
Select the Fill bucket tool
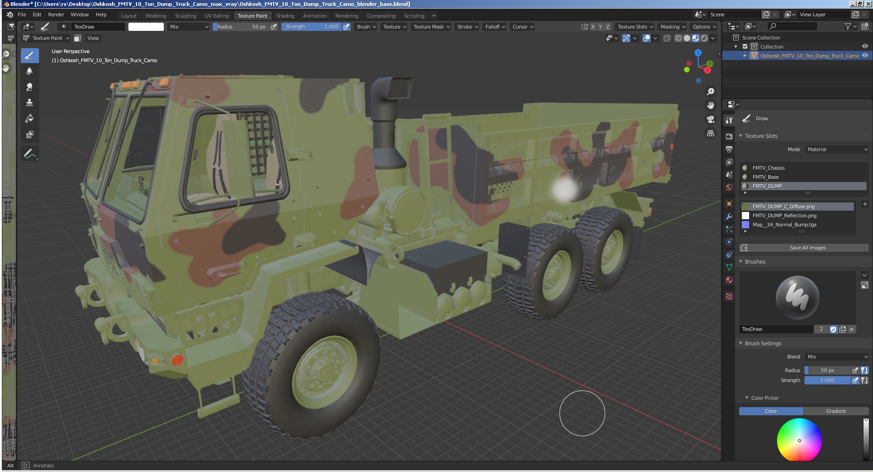29,118
